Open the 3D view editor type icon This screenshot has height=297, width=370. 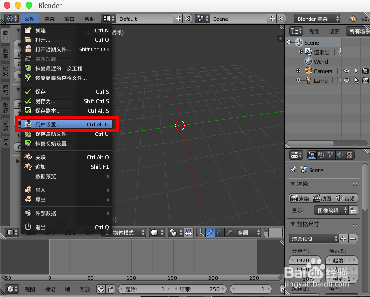click(x=11, y=232)
